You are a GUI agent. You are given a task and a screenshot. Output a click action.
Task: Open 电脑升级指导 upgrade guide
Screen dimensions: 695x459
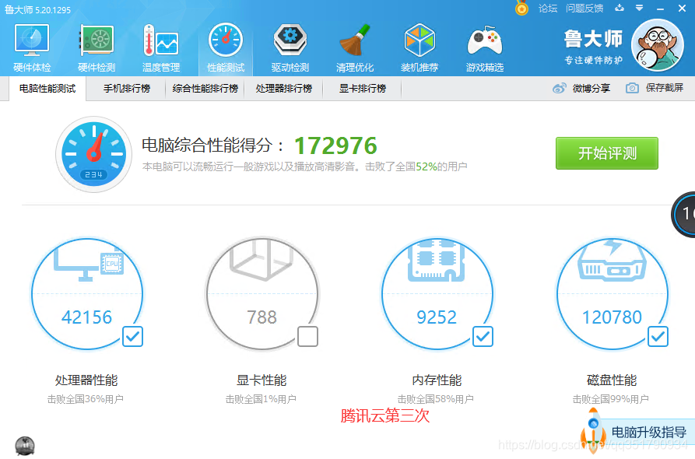pyautogui.click(x=649, y=432)
